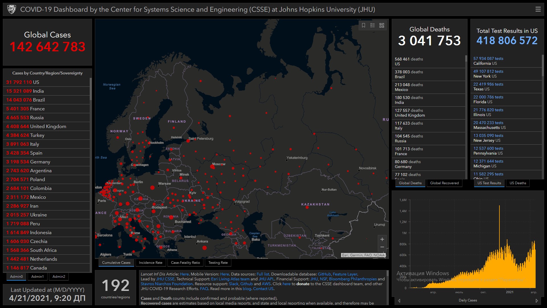
Task: Open the hamburger menu in header
Action: [538, 9]
